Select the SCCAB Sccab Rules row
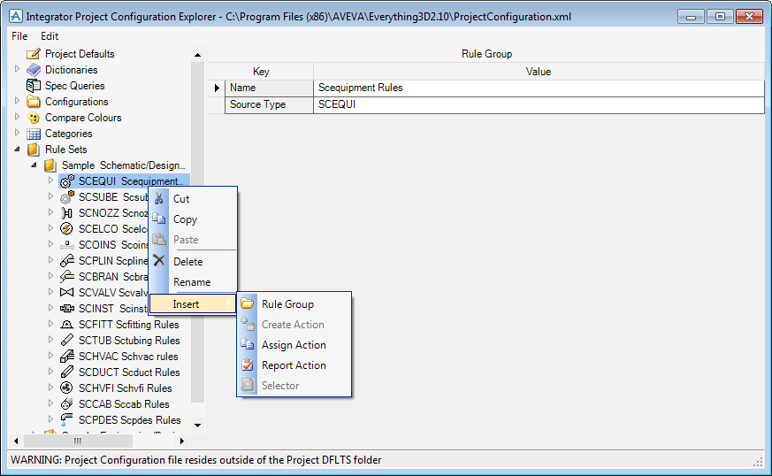Screen dimensions: 772x476 pyautogui.click(x=124, y=404)
